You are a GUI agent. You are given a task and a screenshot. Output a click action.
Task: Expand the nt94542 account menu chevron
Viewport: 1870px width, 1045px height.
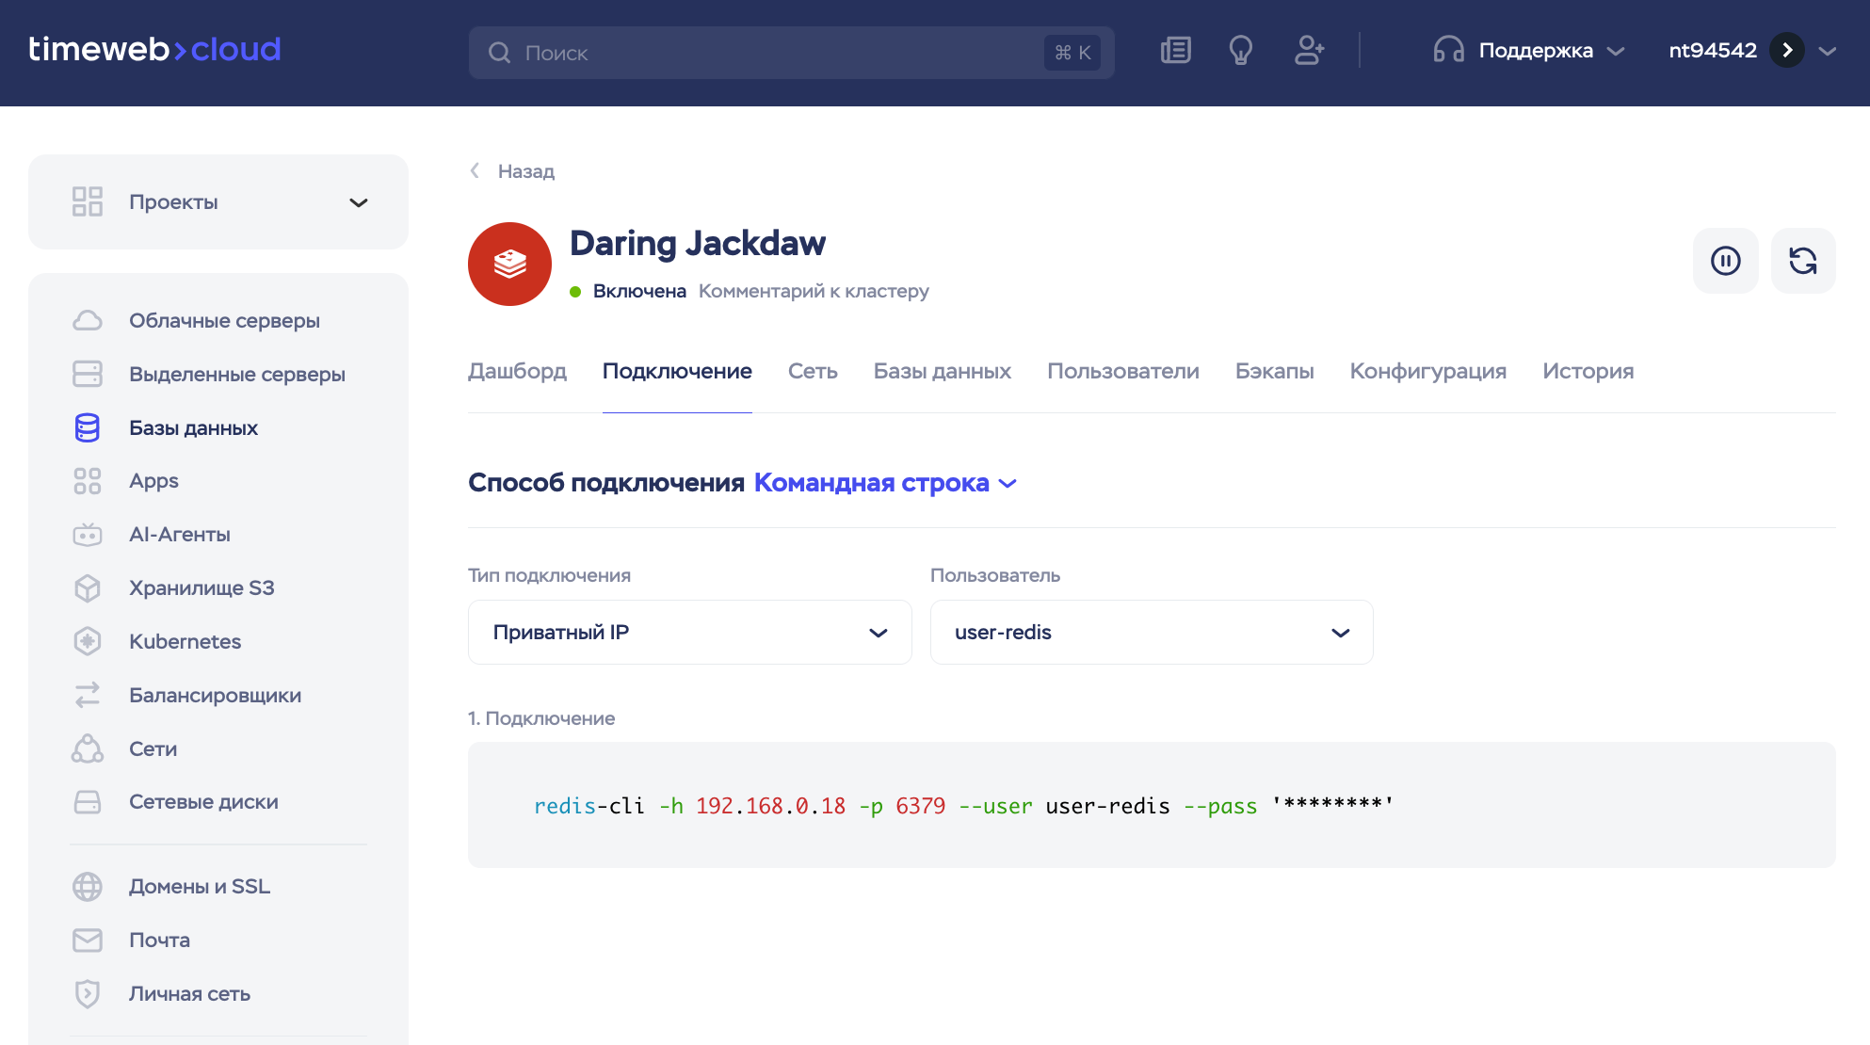[x=1828, y=51]
